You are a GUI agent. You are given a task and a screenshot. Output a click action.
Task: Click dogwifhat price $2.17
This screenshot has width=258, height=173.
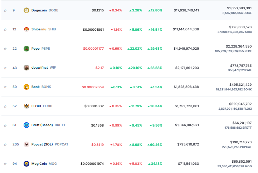click(x=99, y=68)
